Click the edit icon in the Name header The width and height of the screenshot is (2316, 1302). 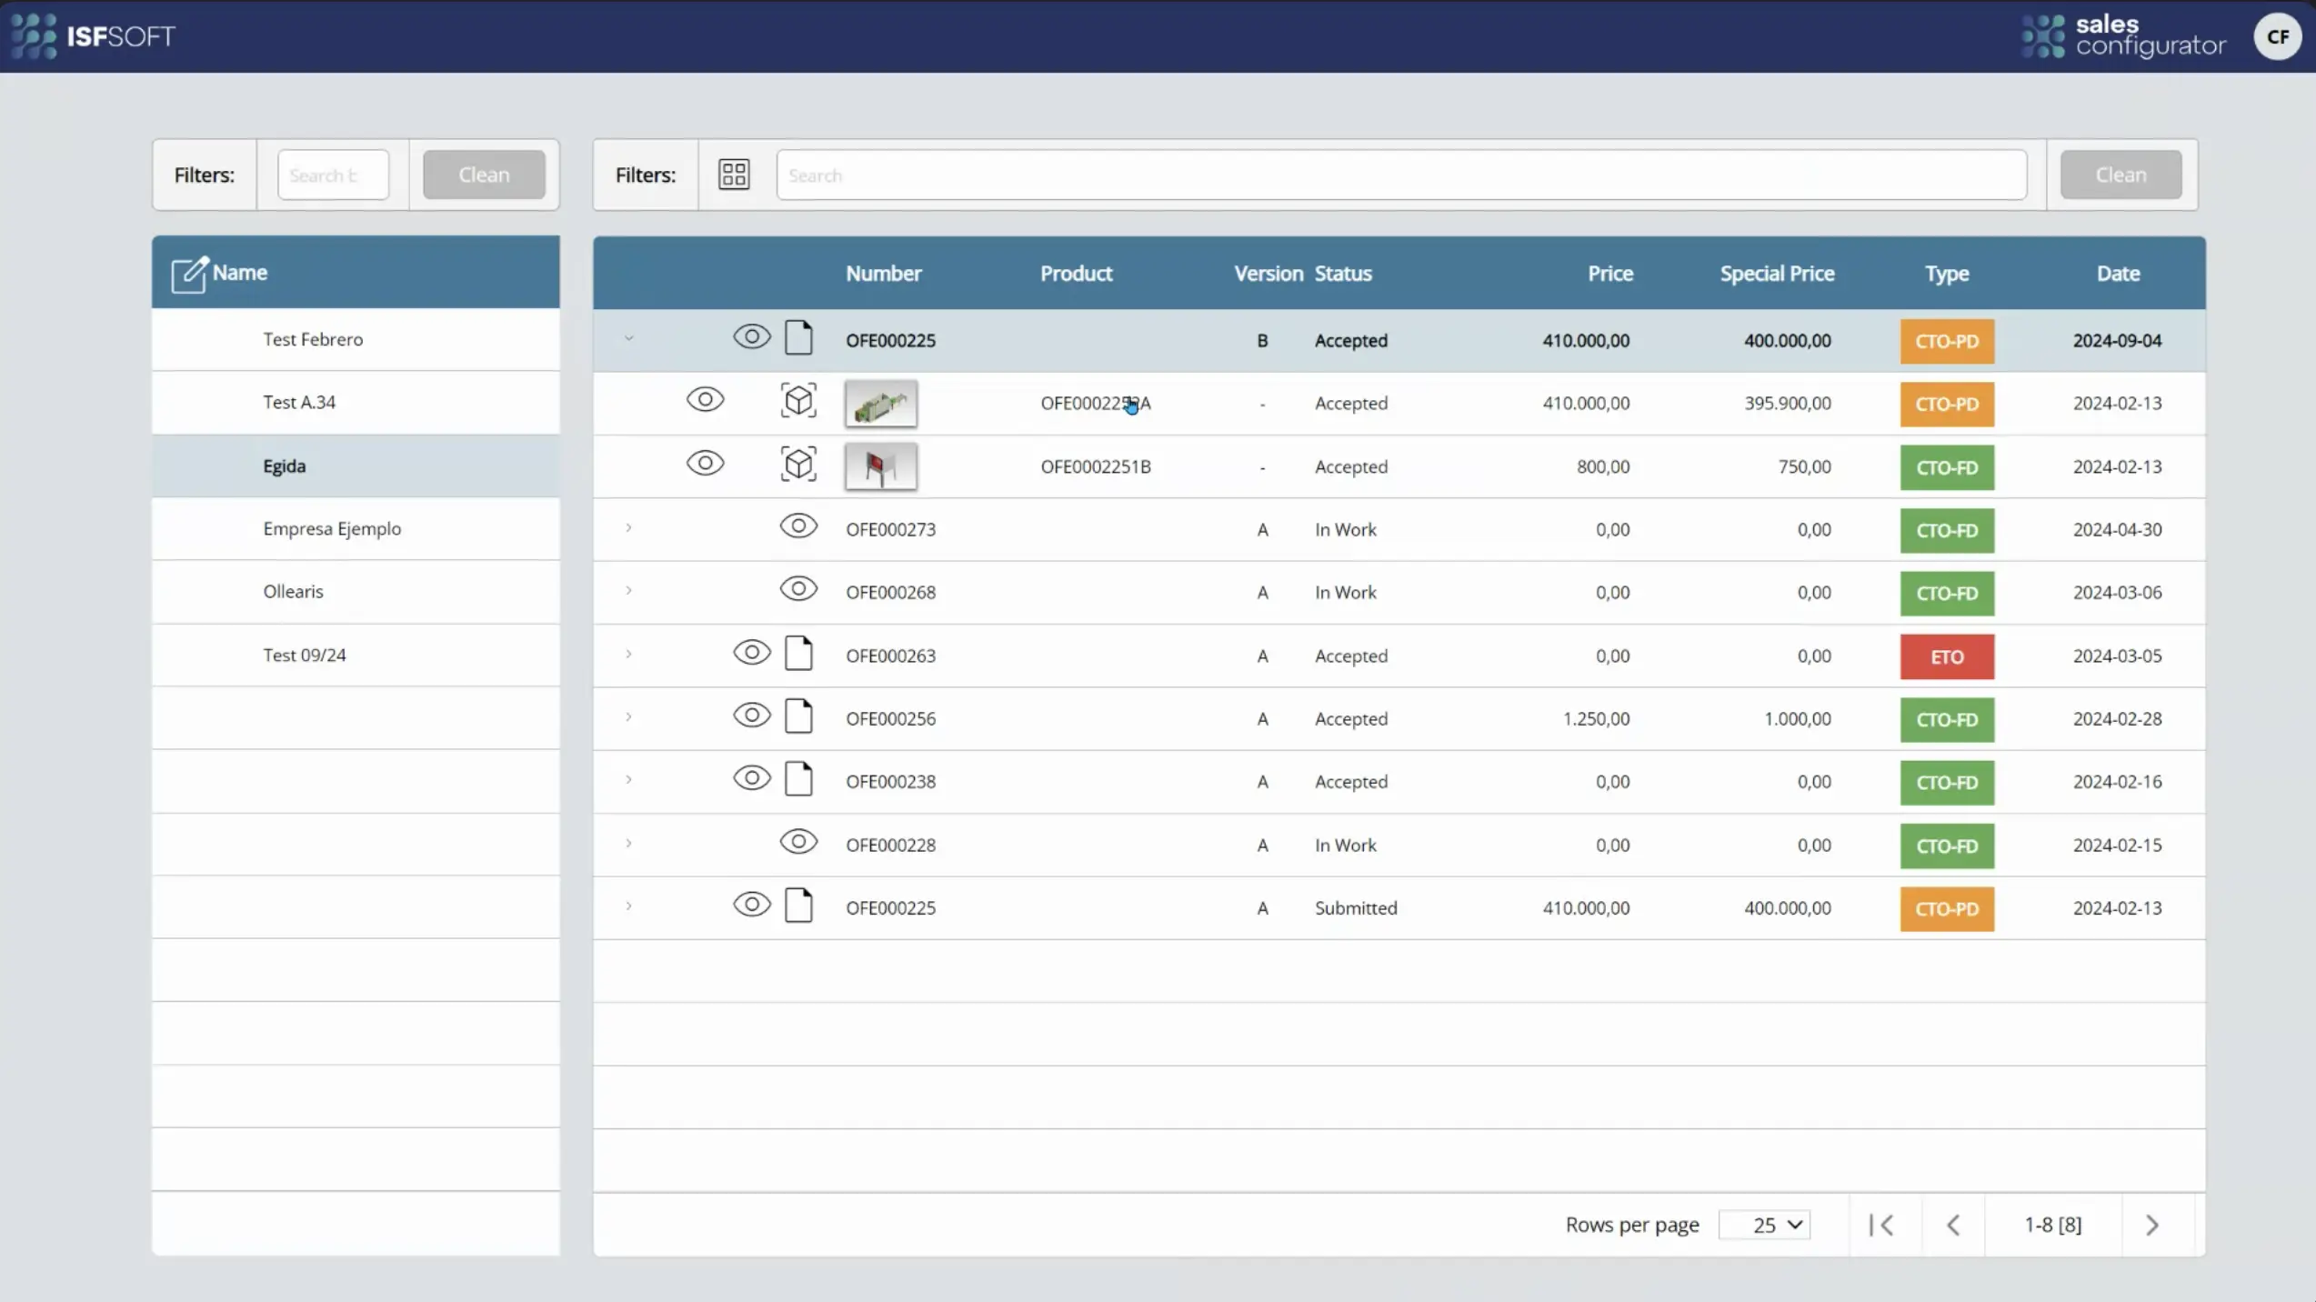tap(190, 274)
